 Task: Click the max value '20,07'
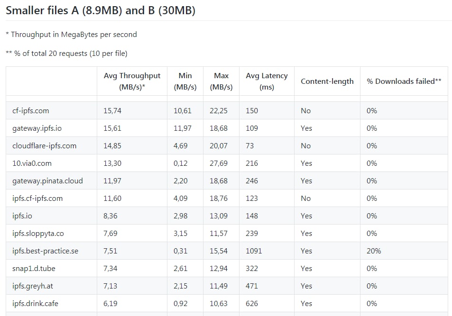tap(219, 146)
